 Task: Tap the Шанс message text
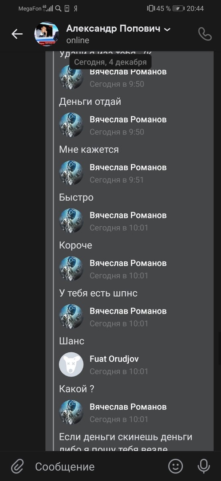71,341
